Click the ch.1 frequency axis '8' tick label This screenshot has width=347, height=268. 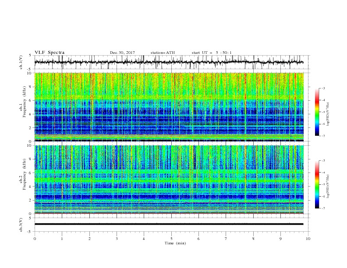[31, 87]
